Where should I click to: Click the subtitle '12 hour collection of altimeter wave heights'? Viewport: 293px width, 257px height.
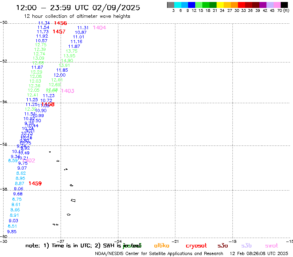click(77, 16)
